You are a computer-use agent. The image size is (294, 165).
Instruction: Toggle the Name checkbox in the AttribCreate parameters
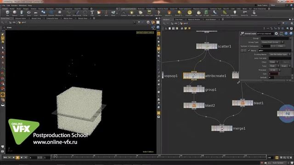tap(249, 50)
